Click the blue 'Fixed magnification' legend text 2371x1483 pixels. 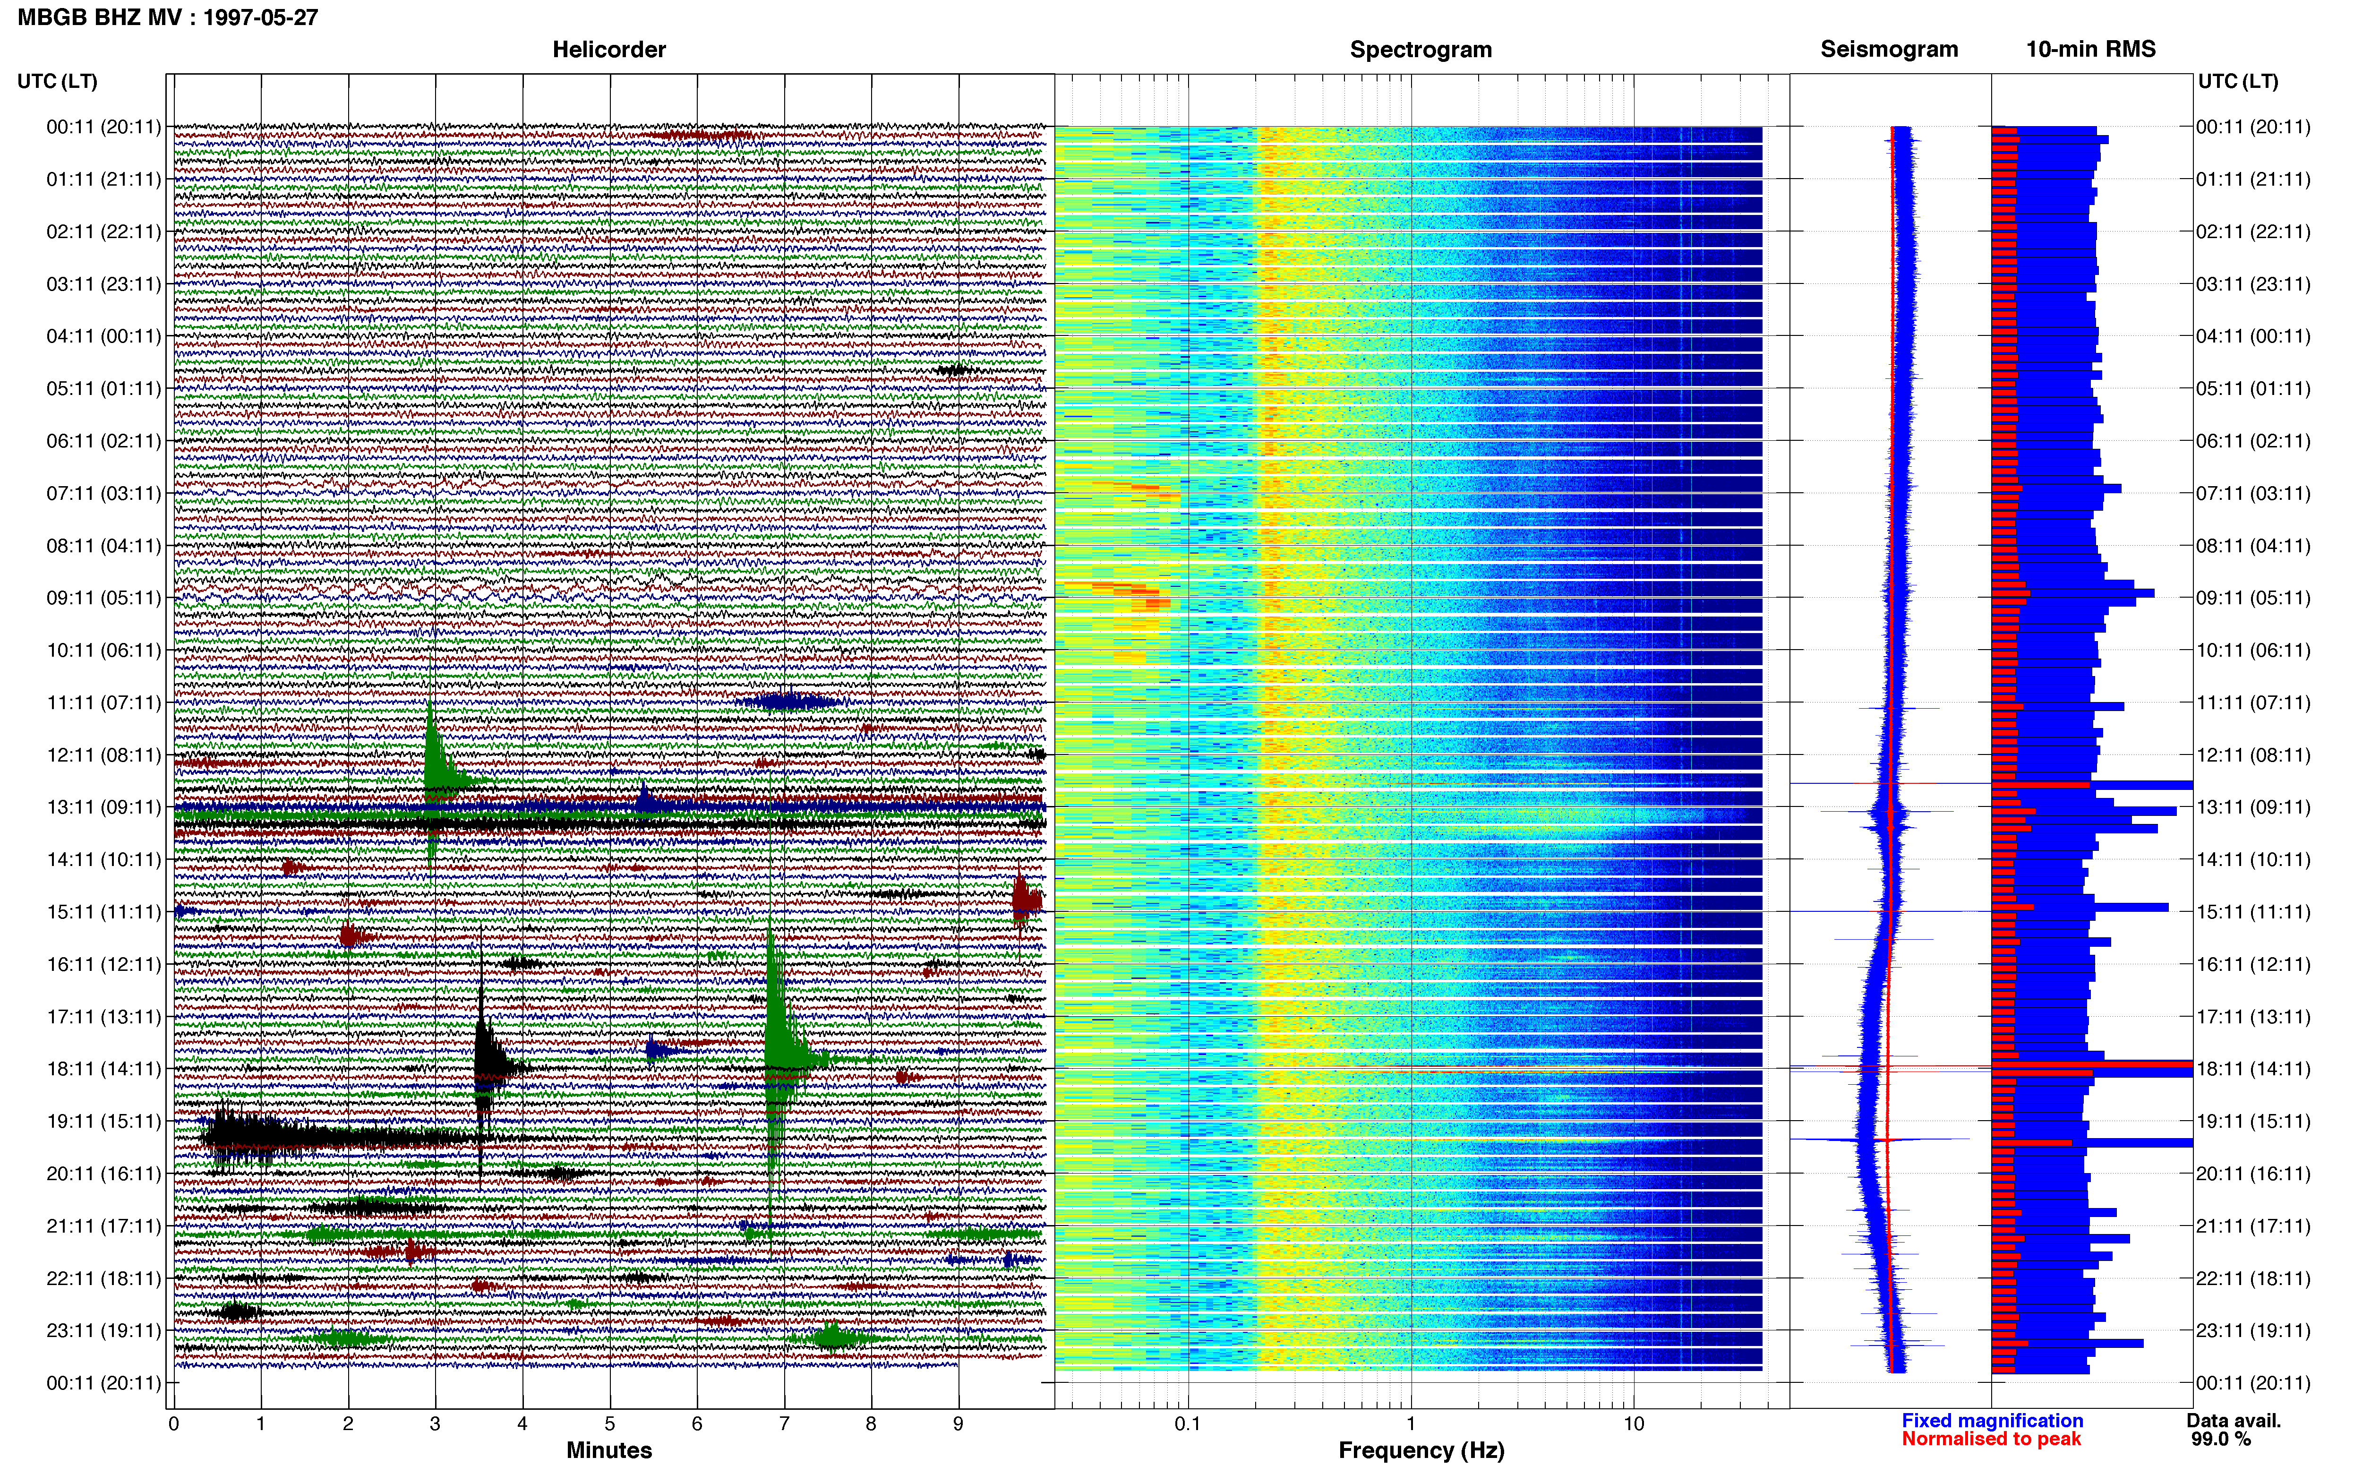pyautogui.click(x=1993, y=1420)
